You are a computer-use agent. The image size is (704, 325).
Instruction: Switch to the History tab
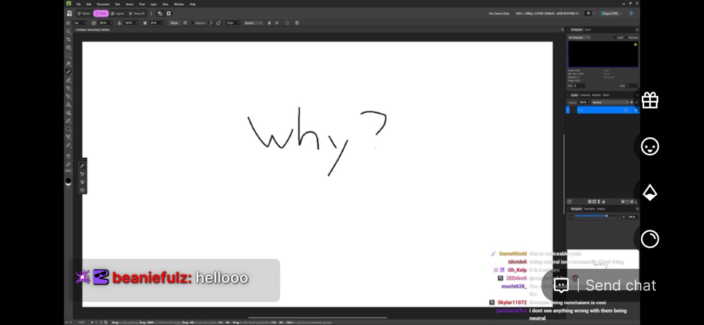coord(601,208)
